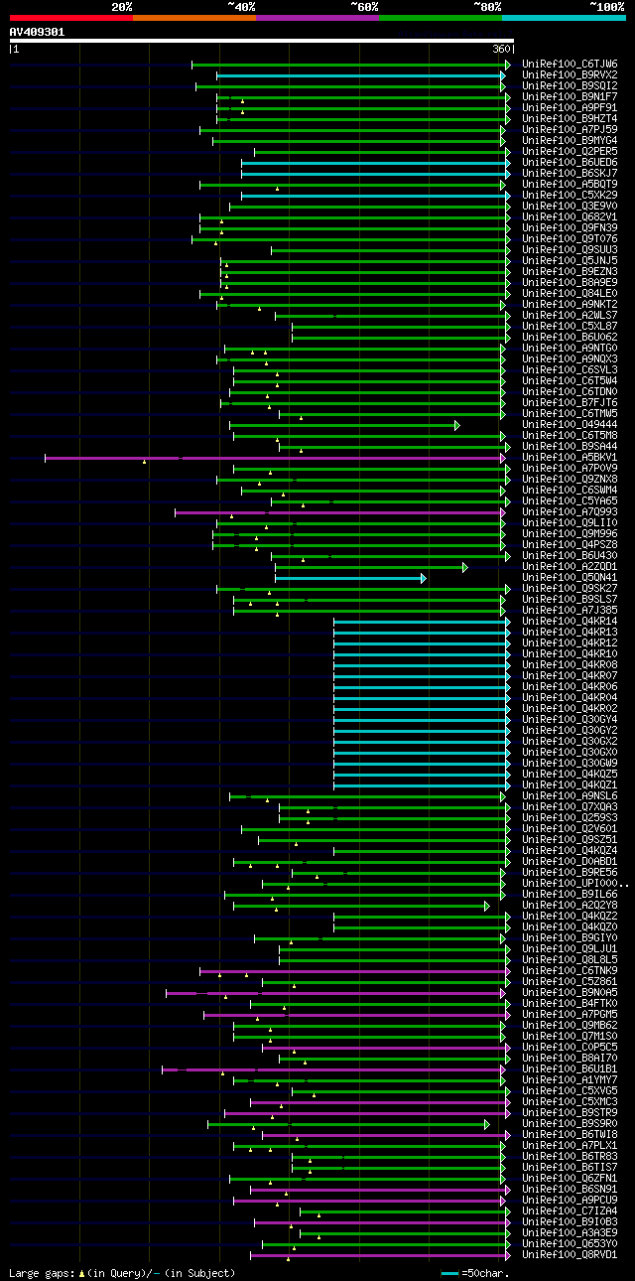Open the UniRef100_B9N0A5 hit label
Screen dimensions: 635x1281
click(569, 993)
